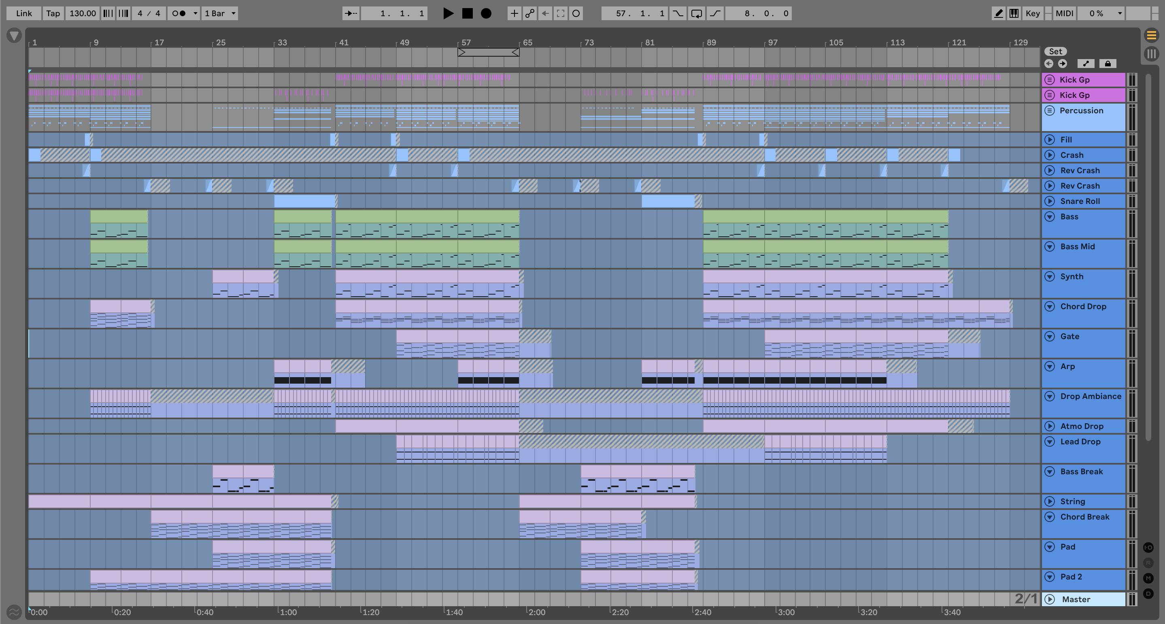This screenshot has width=1165, height=624.
Task: Click the 130.00 tempo field
Action: click(83, 14)
